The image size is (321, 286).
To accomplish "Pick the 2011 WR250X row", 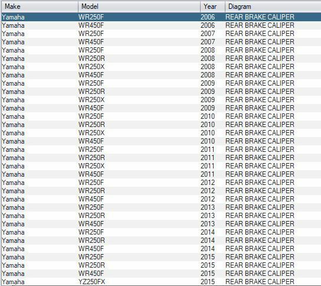I will coord(161,166).
